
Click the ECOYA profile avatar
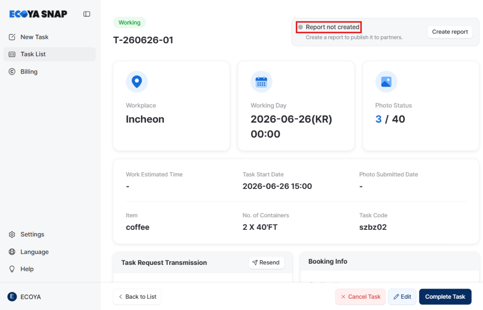12,297
